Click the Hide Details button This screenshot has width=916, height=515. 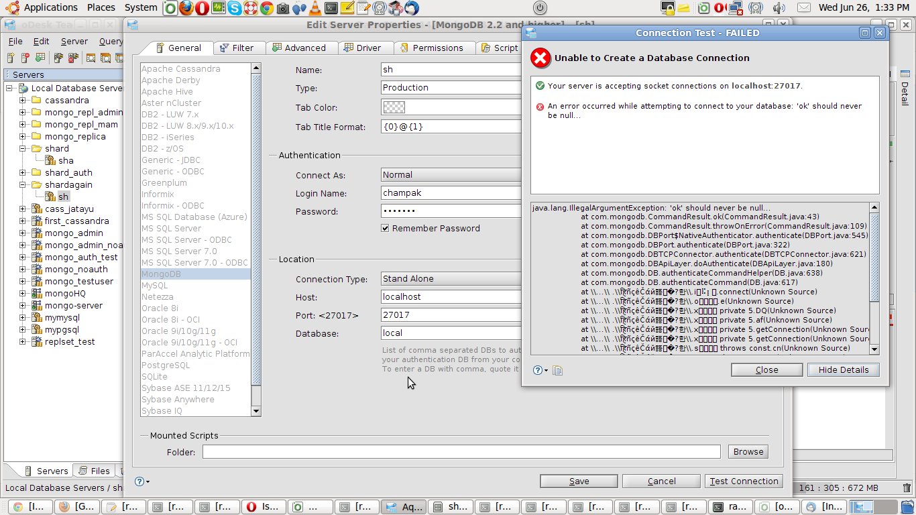coord(843,369)
